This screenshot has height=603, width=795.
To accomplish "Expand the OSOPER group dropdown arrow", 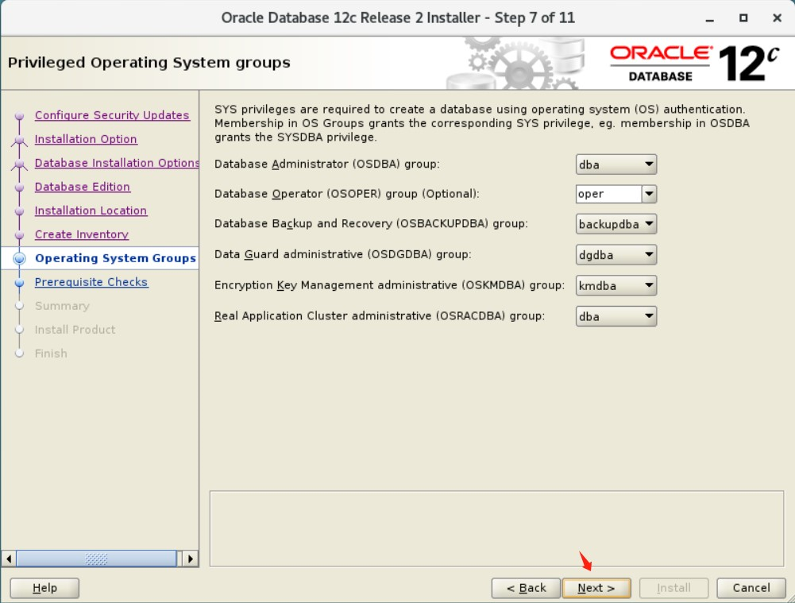I will tap(649, 194).
